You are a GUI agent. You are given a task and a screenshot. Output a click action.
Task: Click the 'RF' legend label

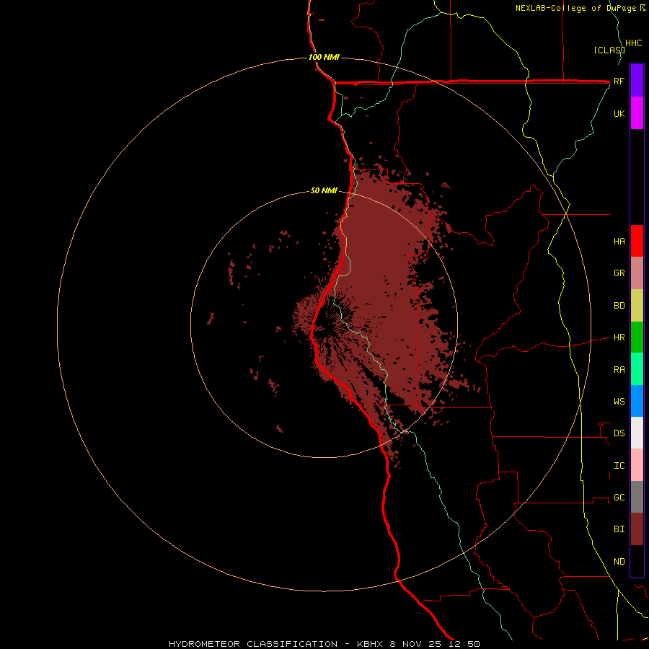(x=619, y=81)
